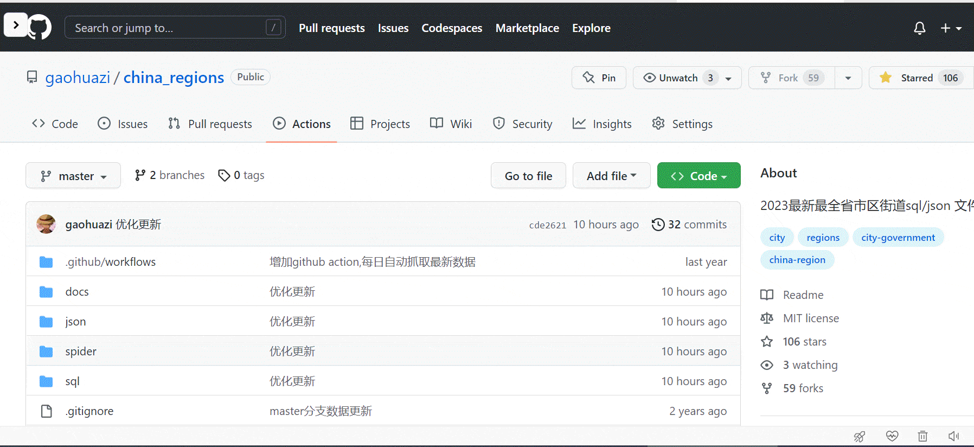The height and width of the screenshot is (447, 974).
Task: Switch to the Insights tab
Action: coord(602,124)
